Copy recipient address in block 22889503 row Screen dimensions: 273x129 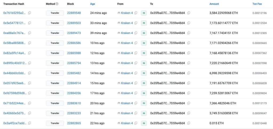click(x=189, y=23)
